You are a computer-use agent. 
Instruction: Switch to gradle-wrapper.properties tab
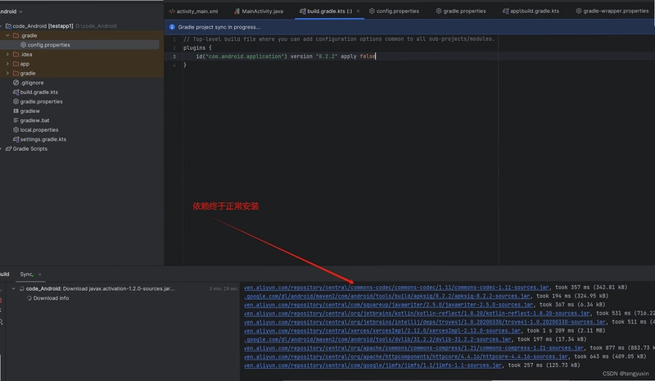click(612, 11)
